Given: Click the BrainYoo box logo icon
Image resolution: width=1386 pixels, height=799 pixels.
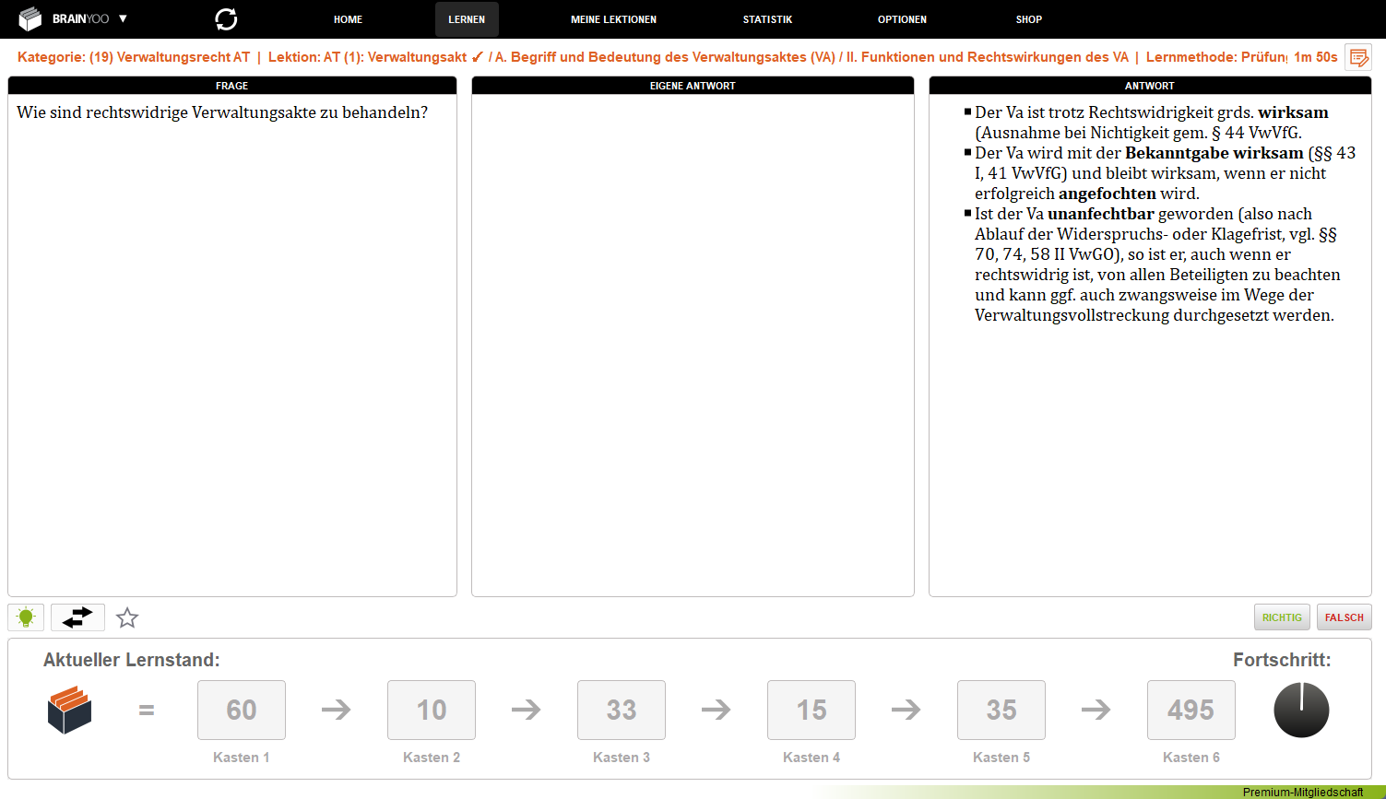Looking at the screenshot, I should (x=30, y=19).
